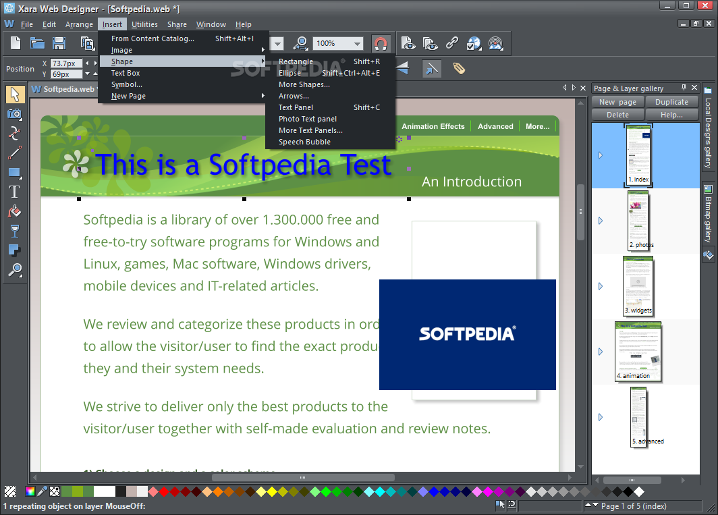
Task: Select the Photo camera tool
Action: coord(15,113)
